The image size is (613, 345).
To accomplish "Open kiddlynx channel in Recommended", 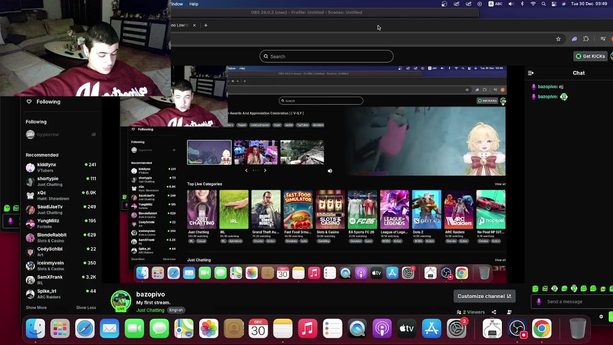I will point(61,167).
